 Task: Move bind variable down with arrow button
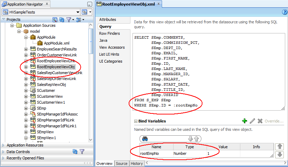280,154
